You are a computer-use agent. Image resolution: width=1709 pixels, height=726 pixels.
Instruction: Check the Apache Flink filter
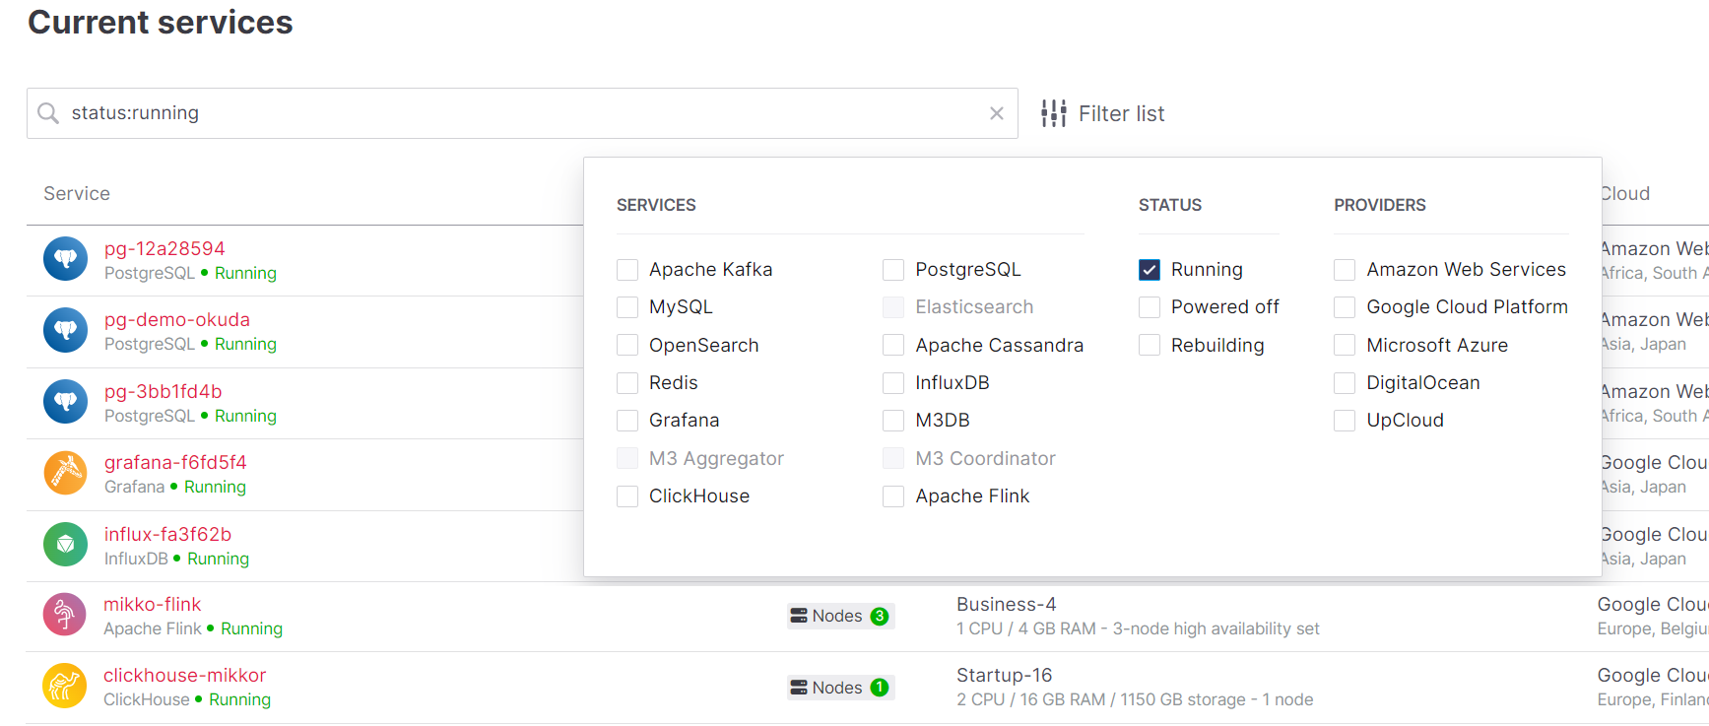pyautogui.click(x=893, y=496)
